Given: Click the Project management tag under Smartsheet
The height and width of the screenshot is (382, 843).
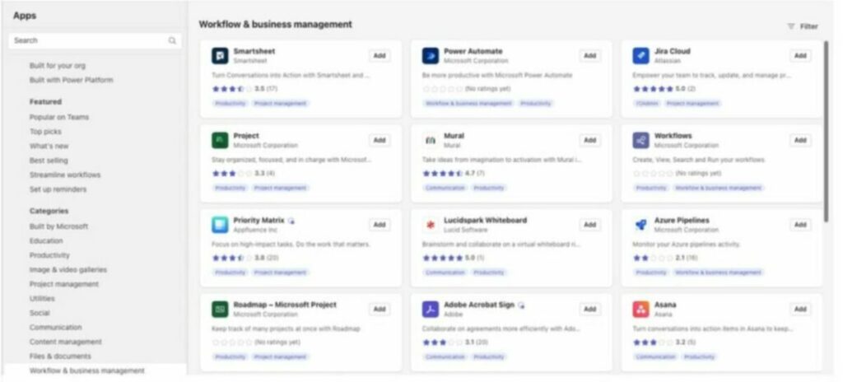Looking at the screenshot, I should click(x=280, y=104).
